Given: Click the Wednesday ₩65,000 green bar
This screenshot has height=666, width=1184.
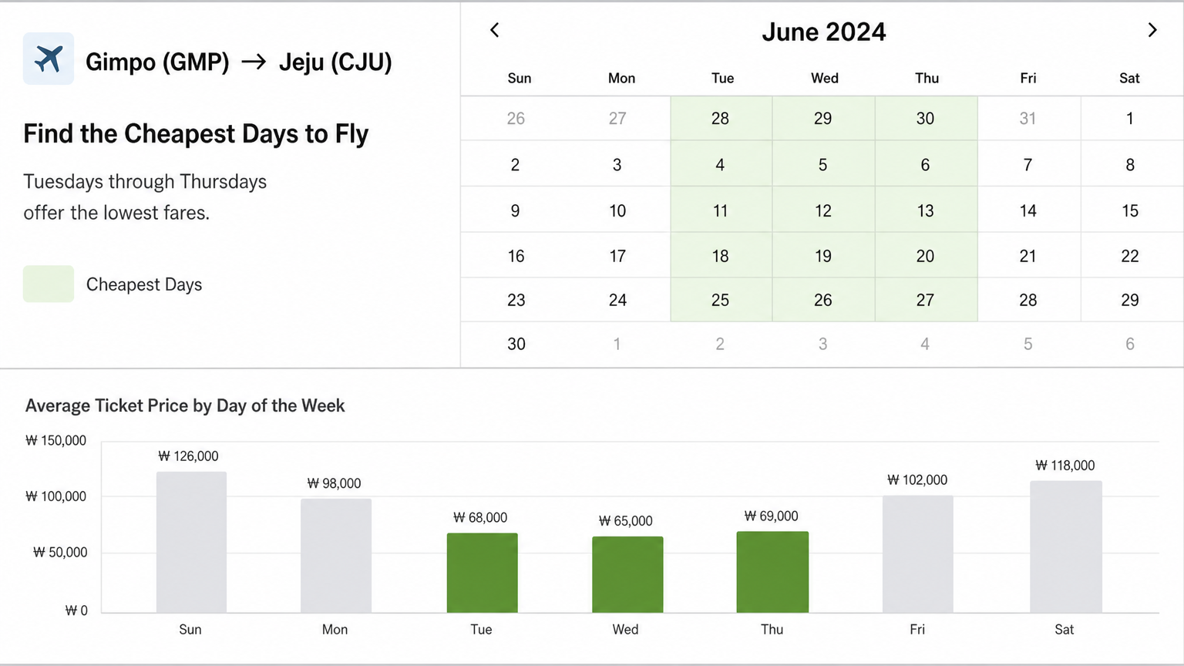Looking at the screenshot, I should pyautogui.click(x=627, y=574).
